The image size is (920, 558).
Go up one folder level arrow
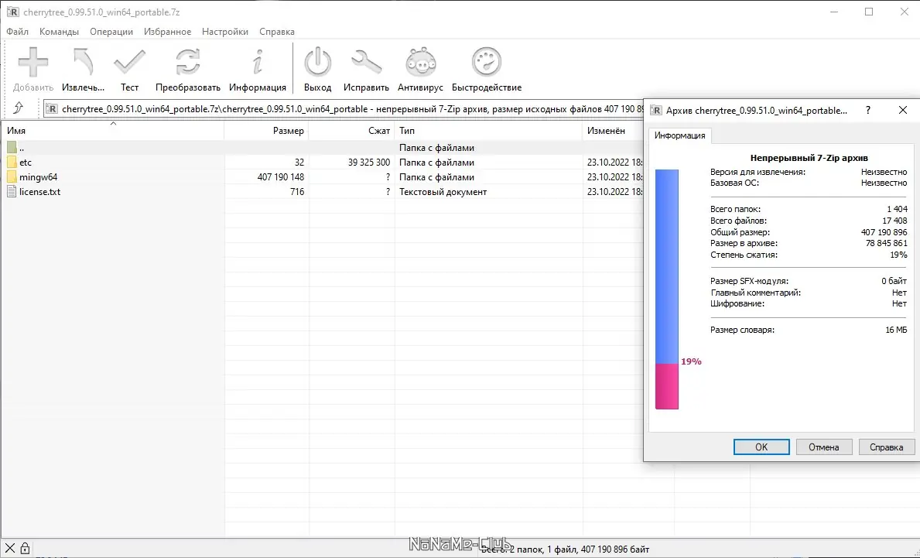click(x=19, y=108)
